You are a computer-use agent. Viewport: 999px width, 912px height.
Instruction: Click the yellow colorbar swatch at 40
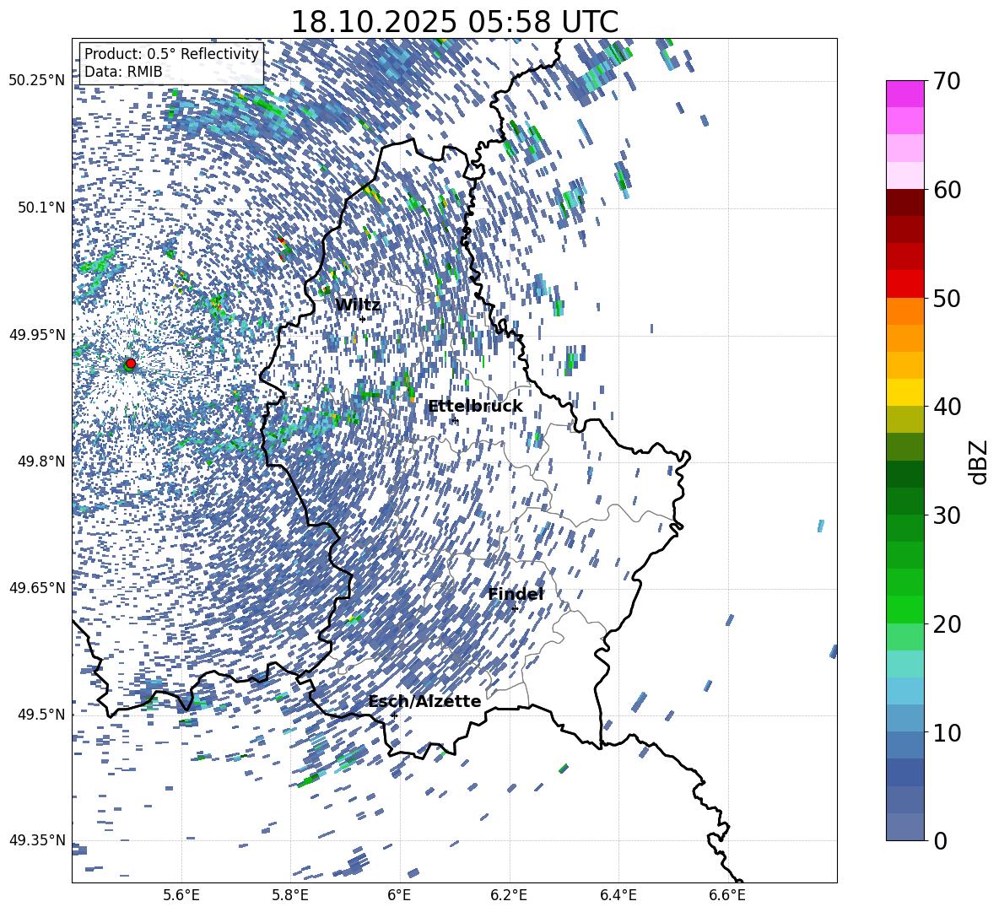(904, 392)
